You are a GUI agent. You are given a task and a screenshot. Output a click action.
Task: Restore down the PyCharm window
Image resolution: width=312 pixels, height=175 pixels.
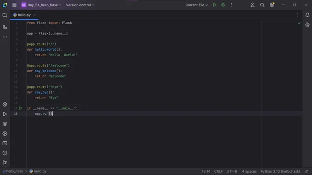coord(295,5)
